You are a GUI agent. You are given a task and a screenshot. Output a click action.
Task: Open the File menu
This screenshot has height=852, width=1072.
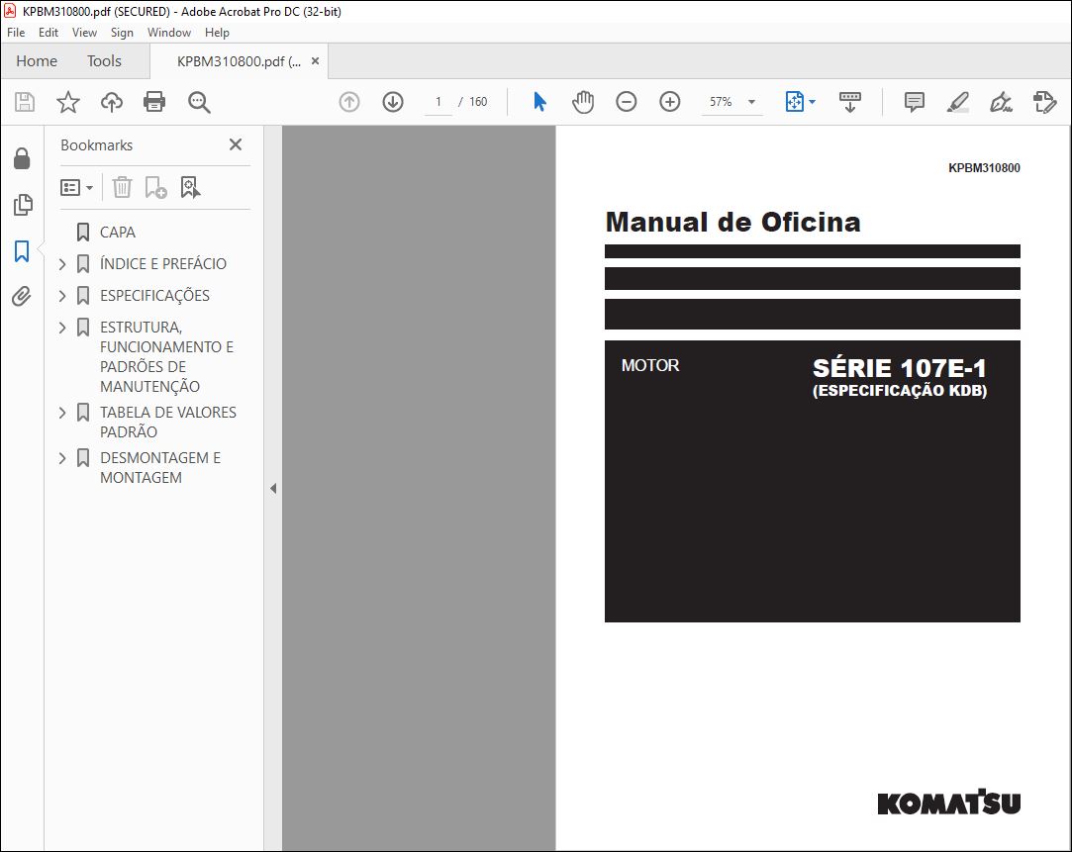[16, 32]
